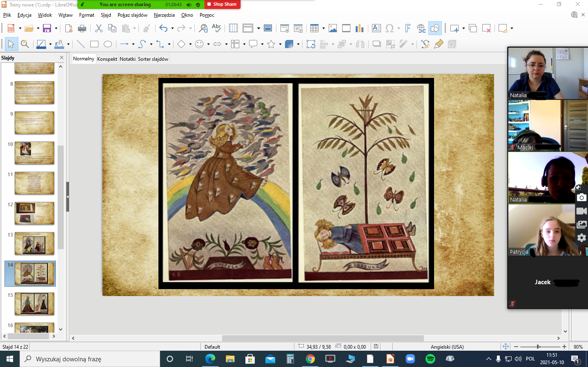The image size is (588, 367).
Task: Expand the Undo history dropdown arrow
Action: (172, 28)
